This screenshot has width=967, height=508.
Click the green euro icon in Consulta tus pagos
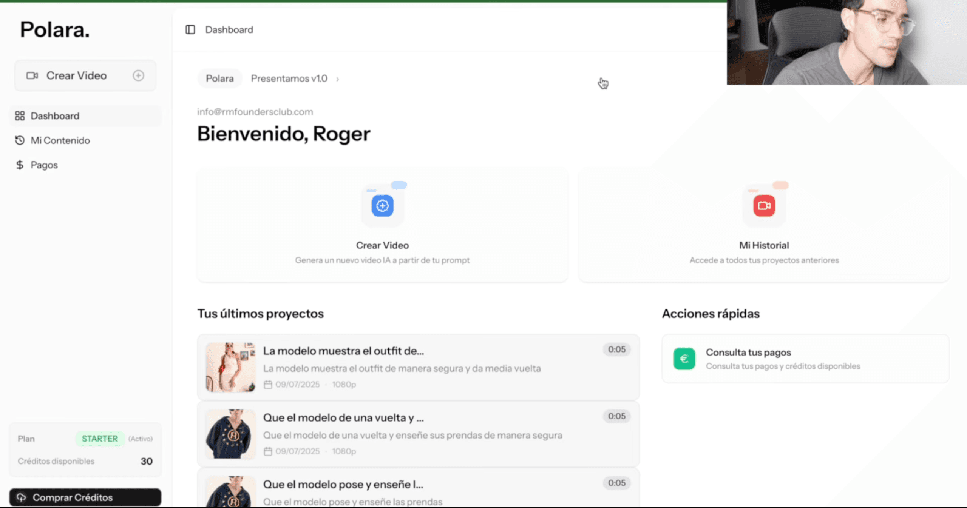pyautogui.click(x=684, y=359)
